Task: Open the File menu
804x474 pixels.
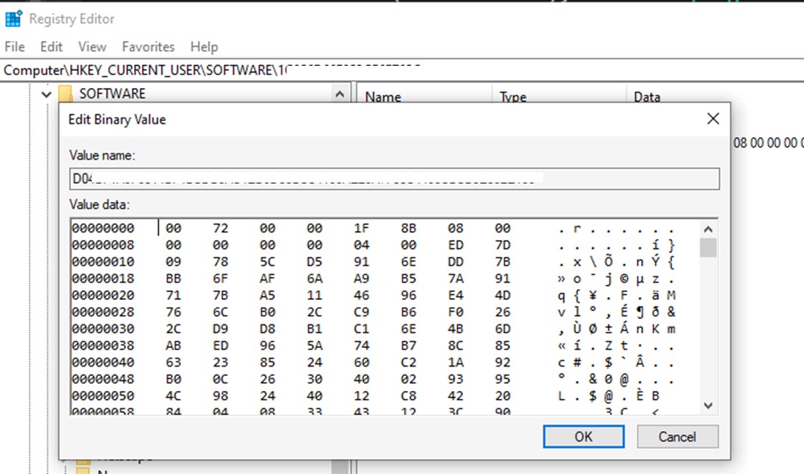Action: pos(14,47)
